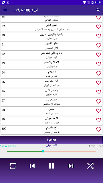Skip to the previous track
The width and height of the screenshot is (103, 183).
[32, 166]
